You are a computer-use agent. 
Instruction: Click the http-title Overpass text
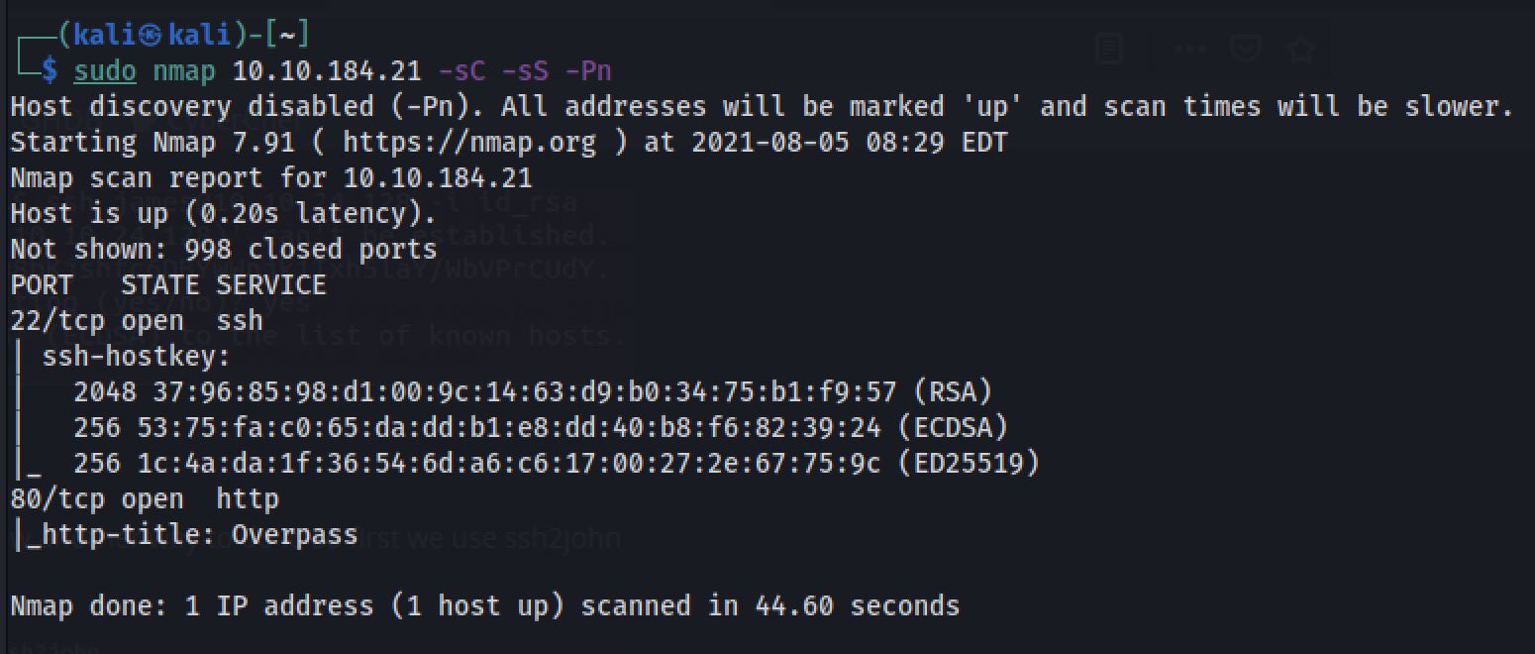(x=192, y=535)
